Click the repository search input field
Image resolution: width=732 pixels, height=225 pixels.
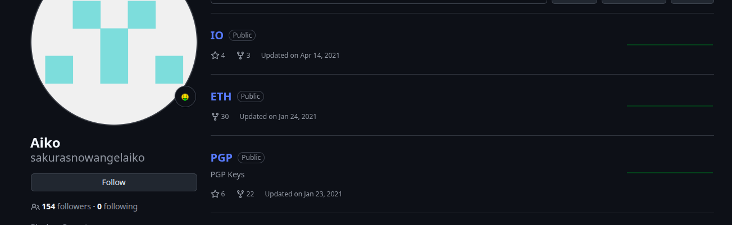tap(379, 1)
